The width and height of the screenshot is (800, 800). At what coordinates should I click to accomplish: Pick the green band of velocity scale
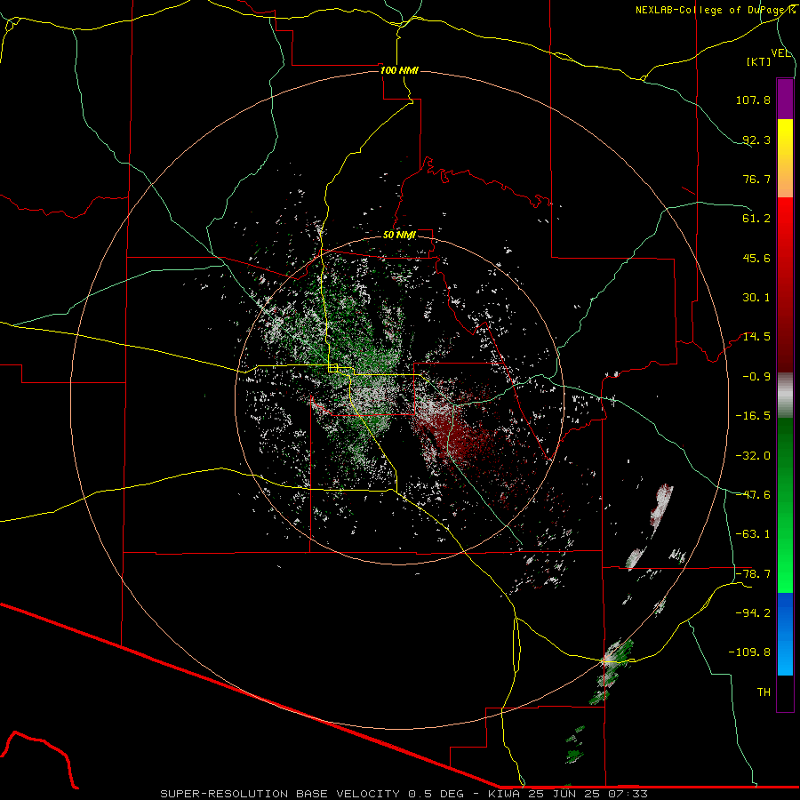click(x=785, y=505)
